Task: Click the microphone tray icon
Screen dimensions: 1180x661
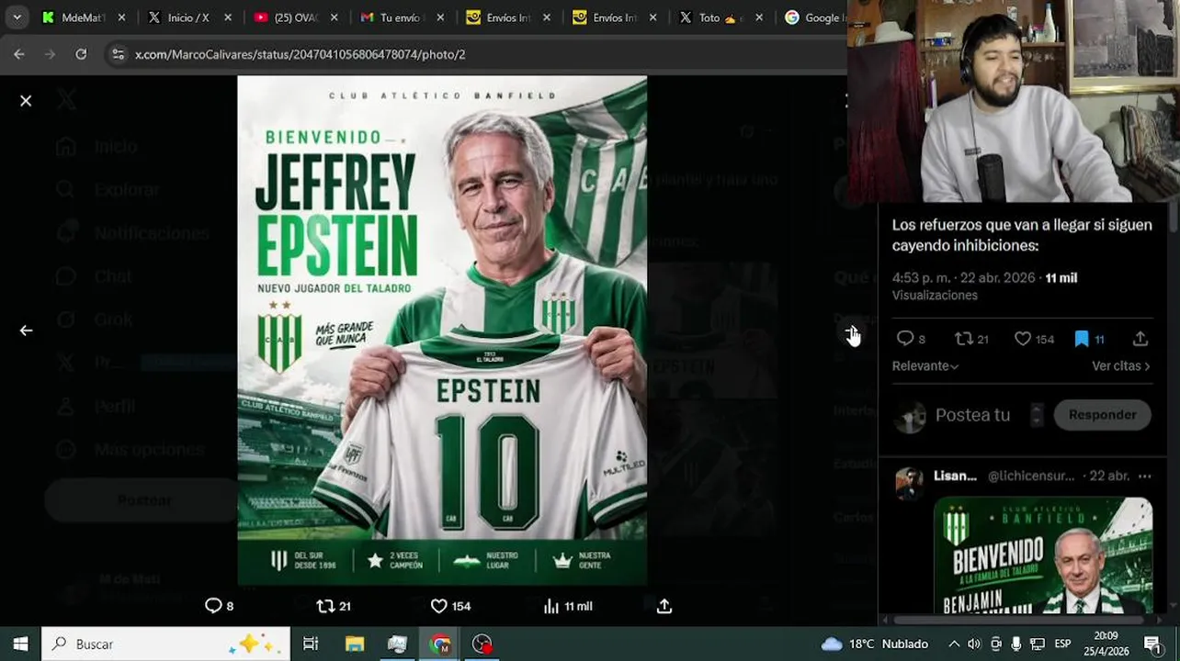Action: 1016,644
